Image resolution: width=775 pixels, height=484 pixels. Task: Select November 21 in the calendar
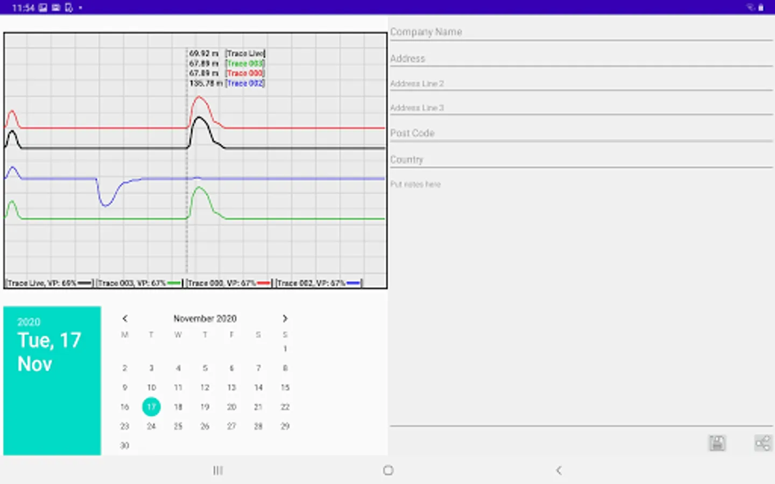point(258,407)
